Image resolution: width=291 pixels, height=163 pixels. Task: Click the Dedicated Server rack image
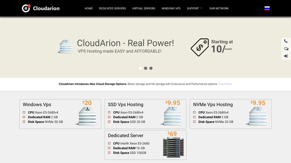173,147
